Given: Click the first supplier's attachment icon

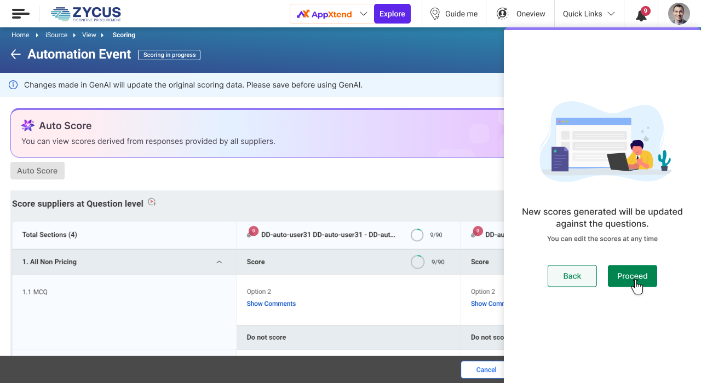Looking at the screenshot, I should tap(251, 234).
